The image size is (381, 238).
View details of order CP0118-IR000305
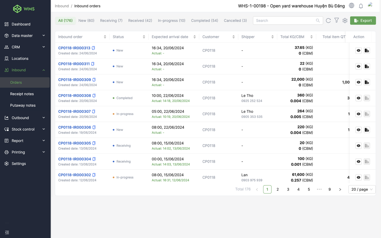pos(358,146)
